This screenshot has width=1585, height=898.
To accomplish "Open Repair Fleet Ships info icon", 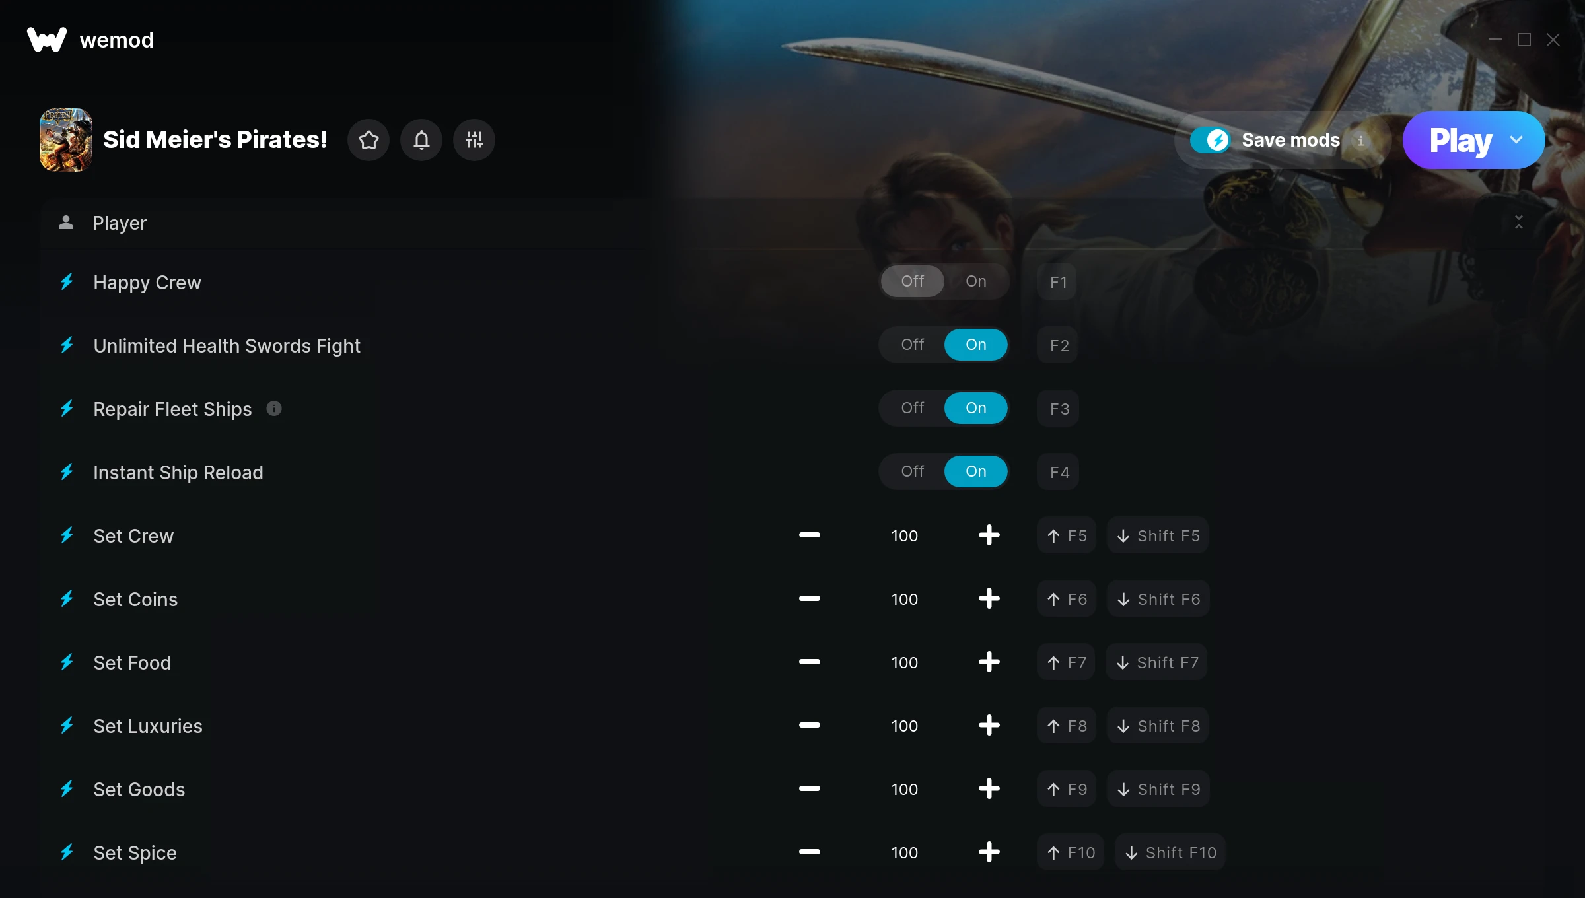I will click(x=274, y=409).
